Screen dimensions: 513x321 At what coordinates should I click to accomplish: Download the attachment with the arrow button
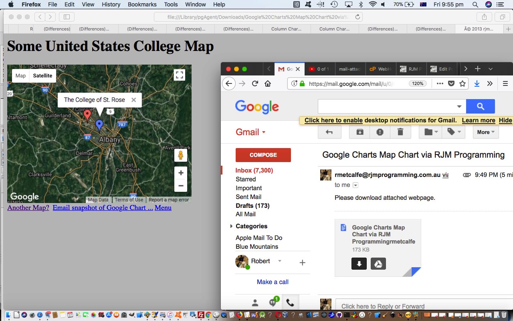click(359, 264)
